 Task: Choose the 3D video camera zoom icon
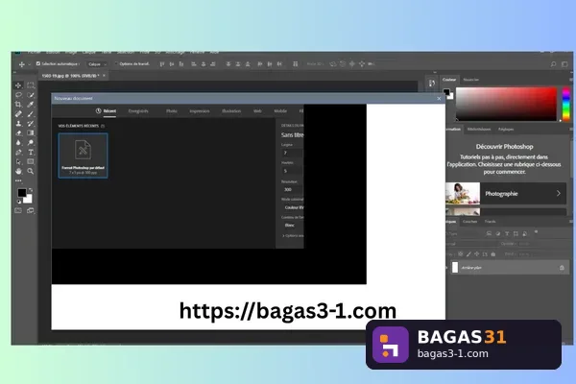point(372,64)
